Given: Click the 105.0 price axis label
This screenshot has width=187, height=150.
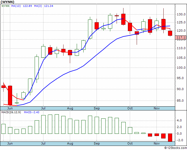Looking at the screenshot, I should tap(181, 58).
